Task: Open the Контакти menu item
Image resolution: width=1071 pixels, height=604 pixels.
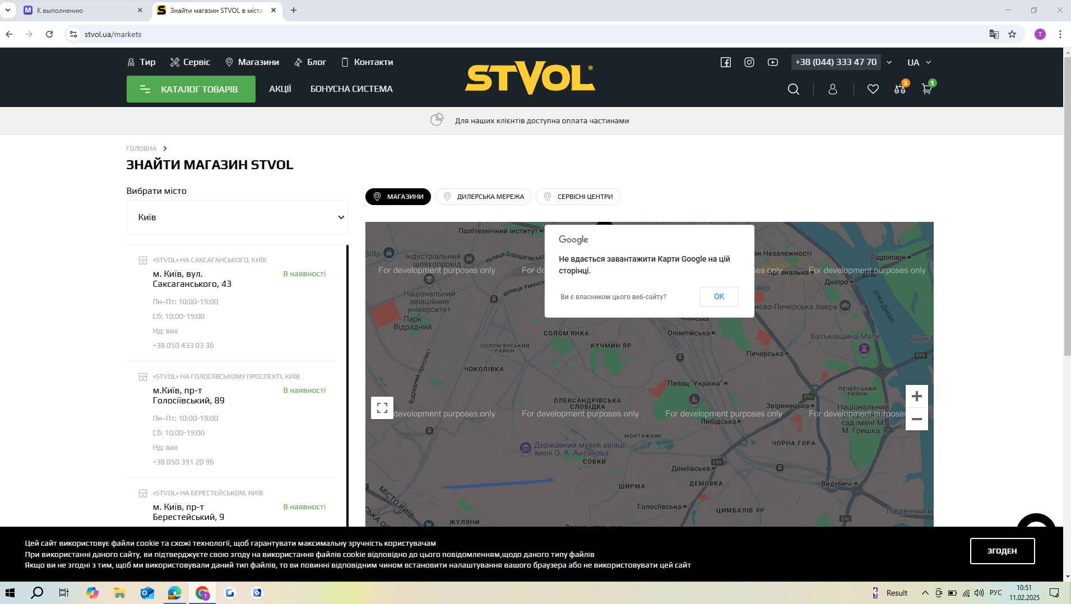Action: pos(367,62)
